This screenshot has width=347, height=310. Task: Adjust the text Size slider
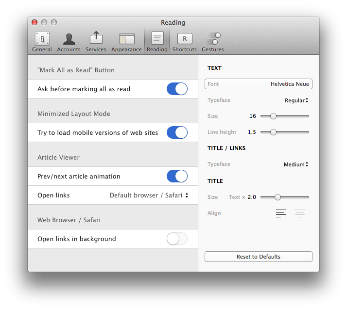285,116
